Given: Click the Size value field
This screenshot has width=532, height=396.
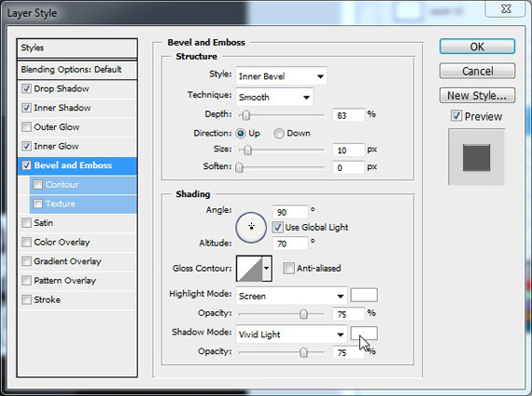Looking at the screenshot, I should point(348,149).
